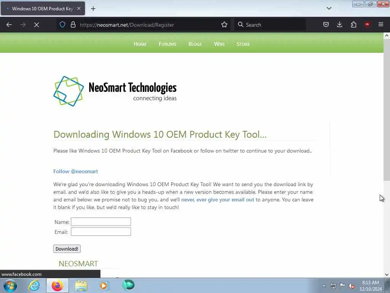Open the extensions puzzle icon
The height and width of the screenshot is (293, 390).
tap(353, 24)
